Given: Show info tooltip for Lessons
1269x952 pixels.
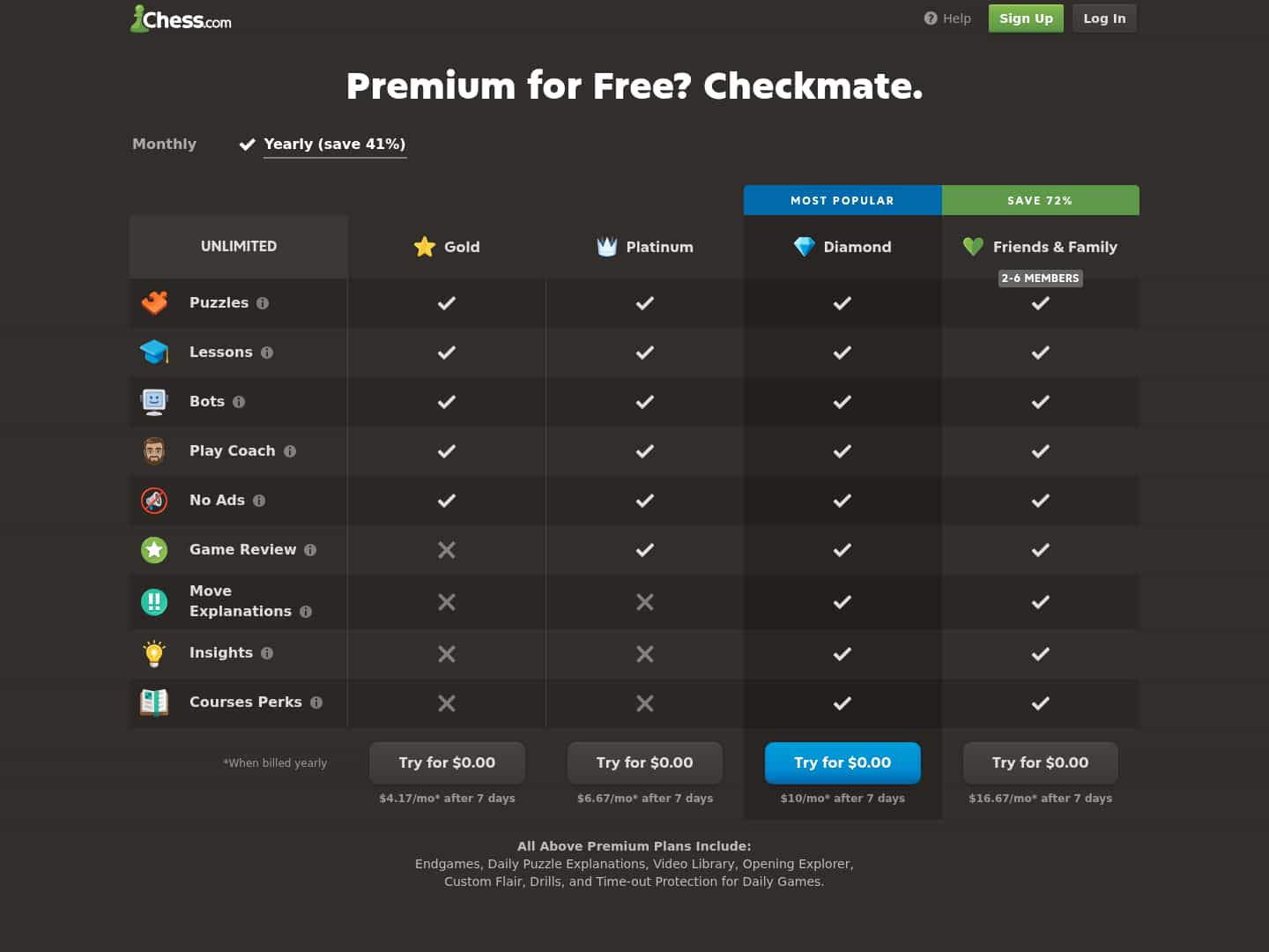Looking at the screenshot, I should pyautogui.click(x=267, y=353).
